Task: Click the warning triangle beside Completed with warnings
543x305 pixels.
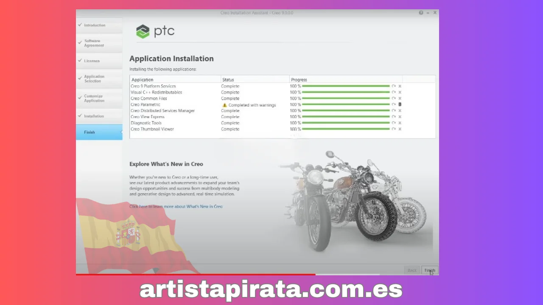Action: click(x=225, y=105)
